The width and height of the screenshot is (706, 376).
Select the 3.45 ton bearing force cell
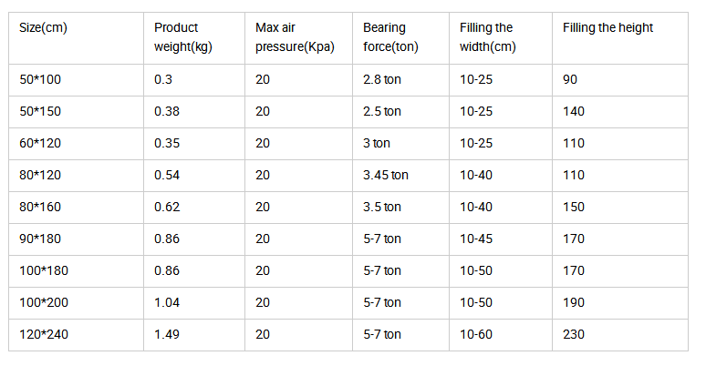(385, 176)
